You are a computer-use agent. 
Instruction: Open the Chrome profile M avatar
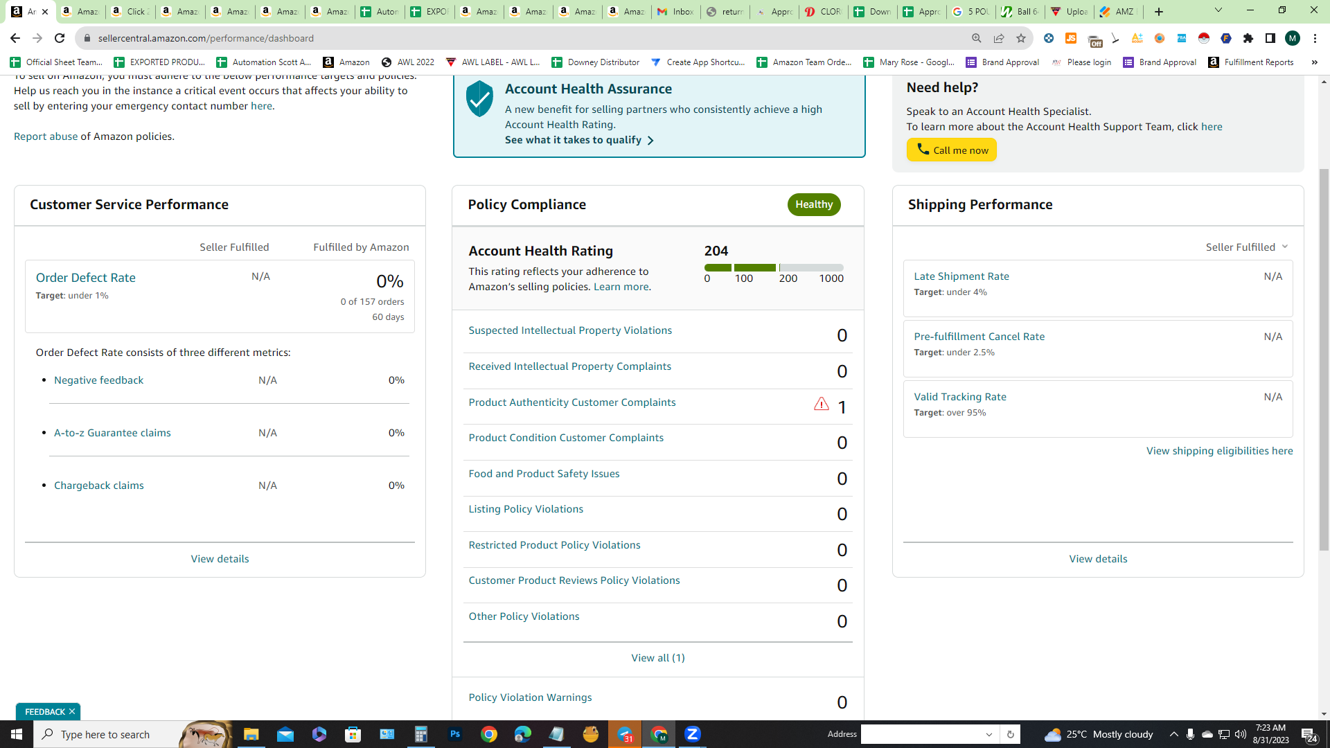1293,38
